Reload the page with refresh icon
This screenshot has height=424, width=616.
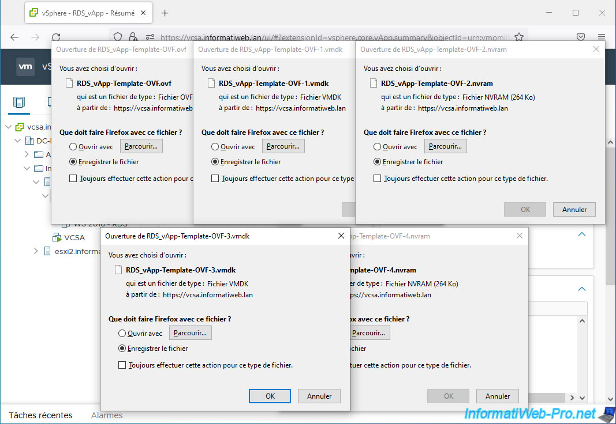[56, 37]
